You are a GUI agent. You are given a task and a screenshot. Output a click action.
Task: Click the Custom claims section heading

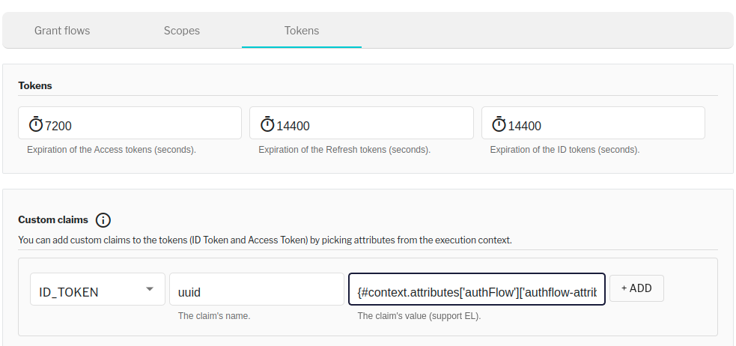53,220
